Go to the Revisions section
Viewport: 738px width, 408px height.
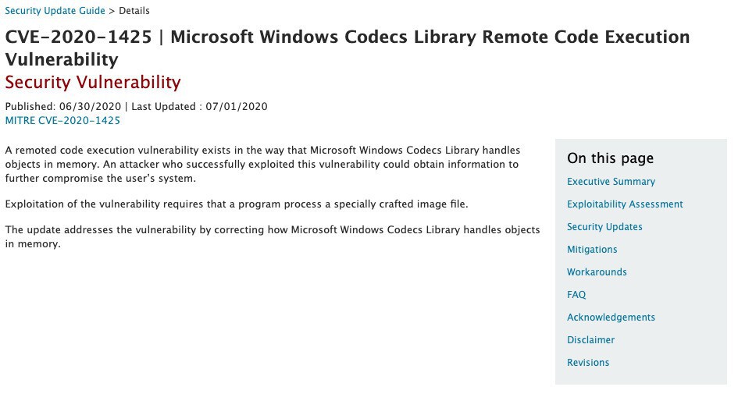(588, 363)
